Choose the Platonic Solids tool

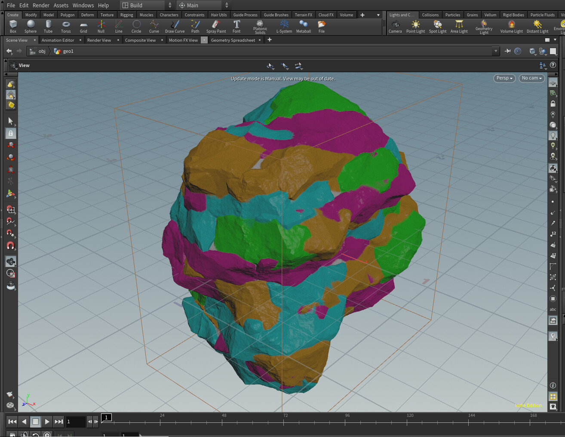pos(260,27)
